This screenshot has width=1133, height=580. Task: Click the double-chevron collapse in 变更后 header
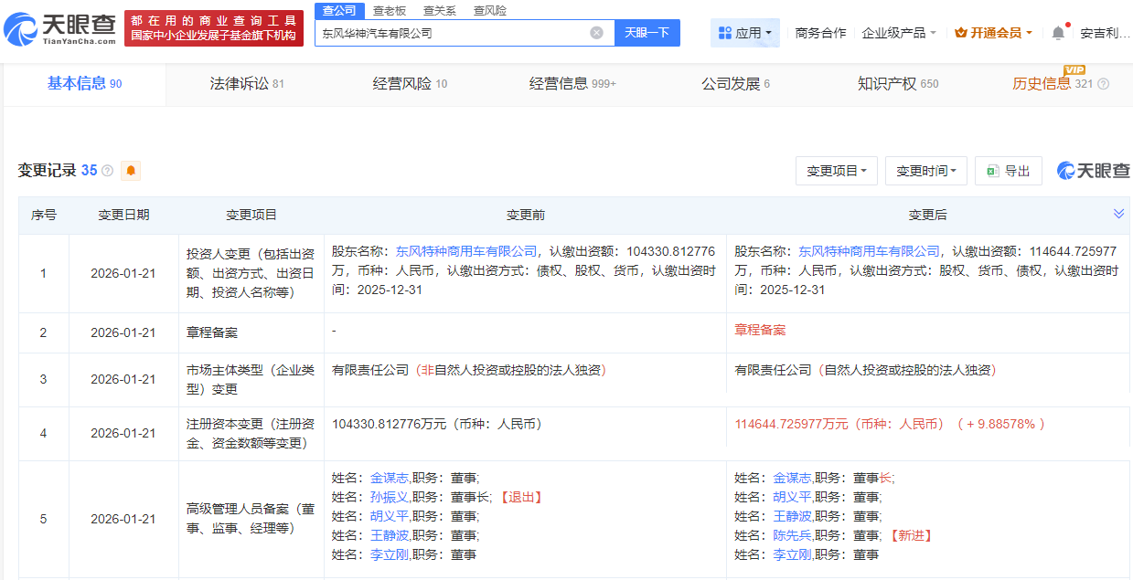[x=1117, y=215]
